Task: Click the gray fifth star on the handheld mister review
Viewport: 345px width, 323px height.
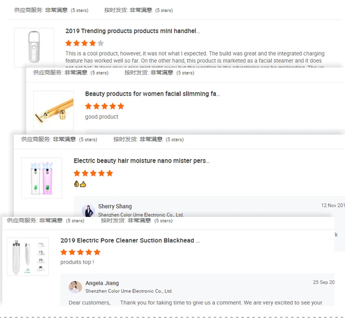Action: pos(101,43)
